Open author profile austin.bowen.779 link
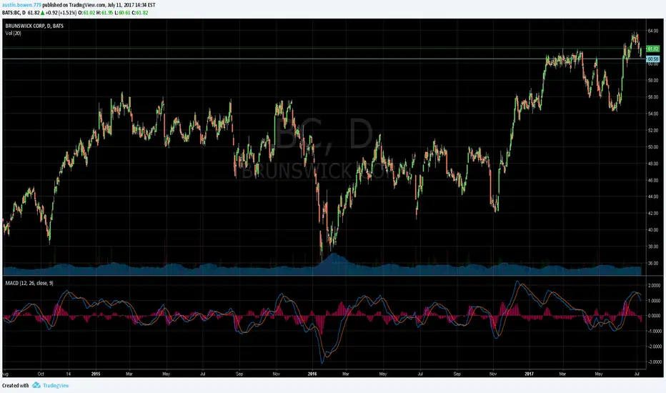Image resolution: width=666 pixels, height=393 pixels. tap(21, 5)
